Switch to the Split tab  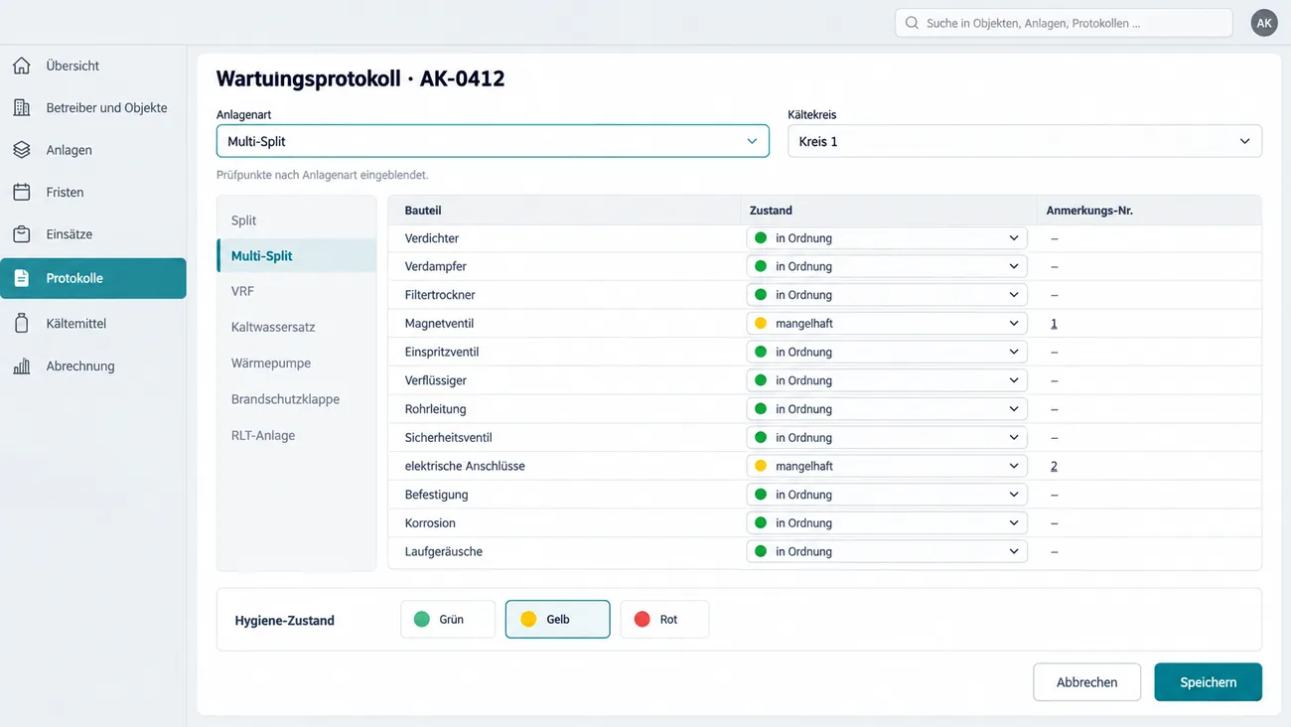[297, 220]
